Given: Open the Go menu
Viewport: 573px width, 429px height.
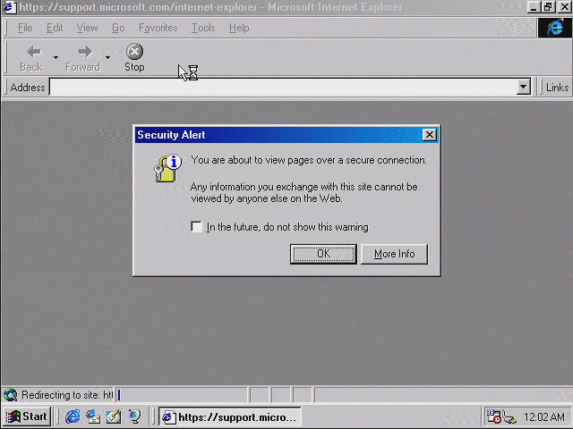Looking at the screenshot, I should (118, 28).
